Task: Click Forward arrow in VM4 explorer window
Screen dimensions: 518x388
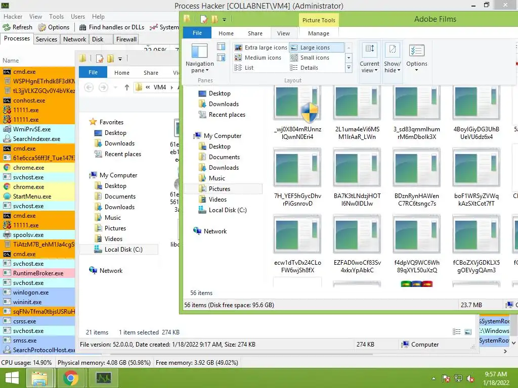Action: 103,87
